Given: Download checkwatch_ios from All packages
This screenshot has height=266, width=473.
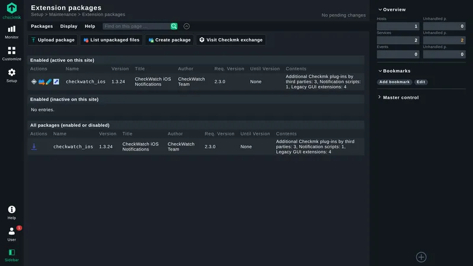Looking at the screenshot, I should coord(34,147).
